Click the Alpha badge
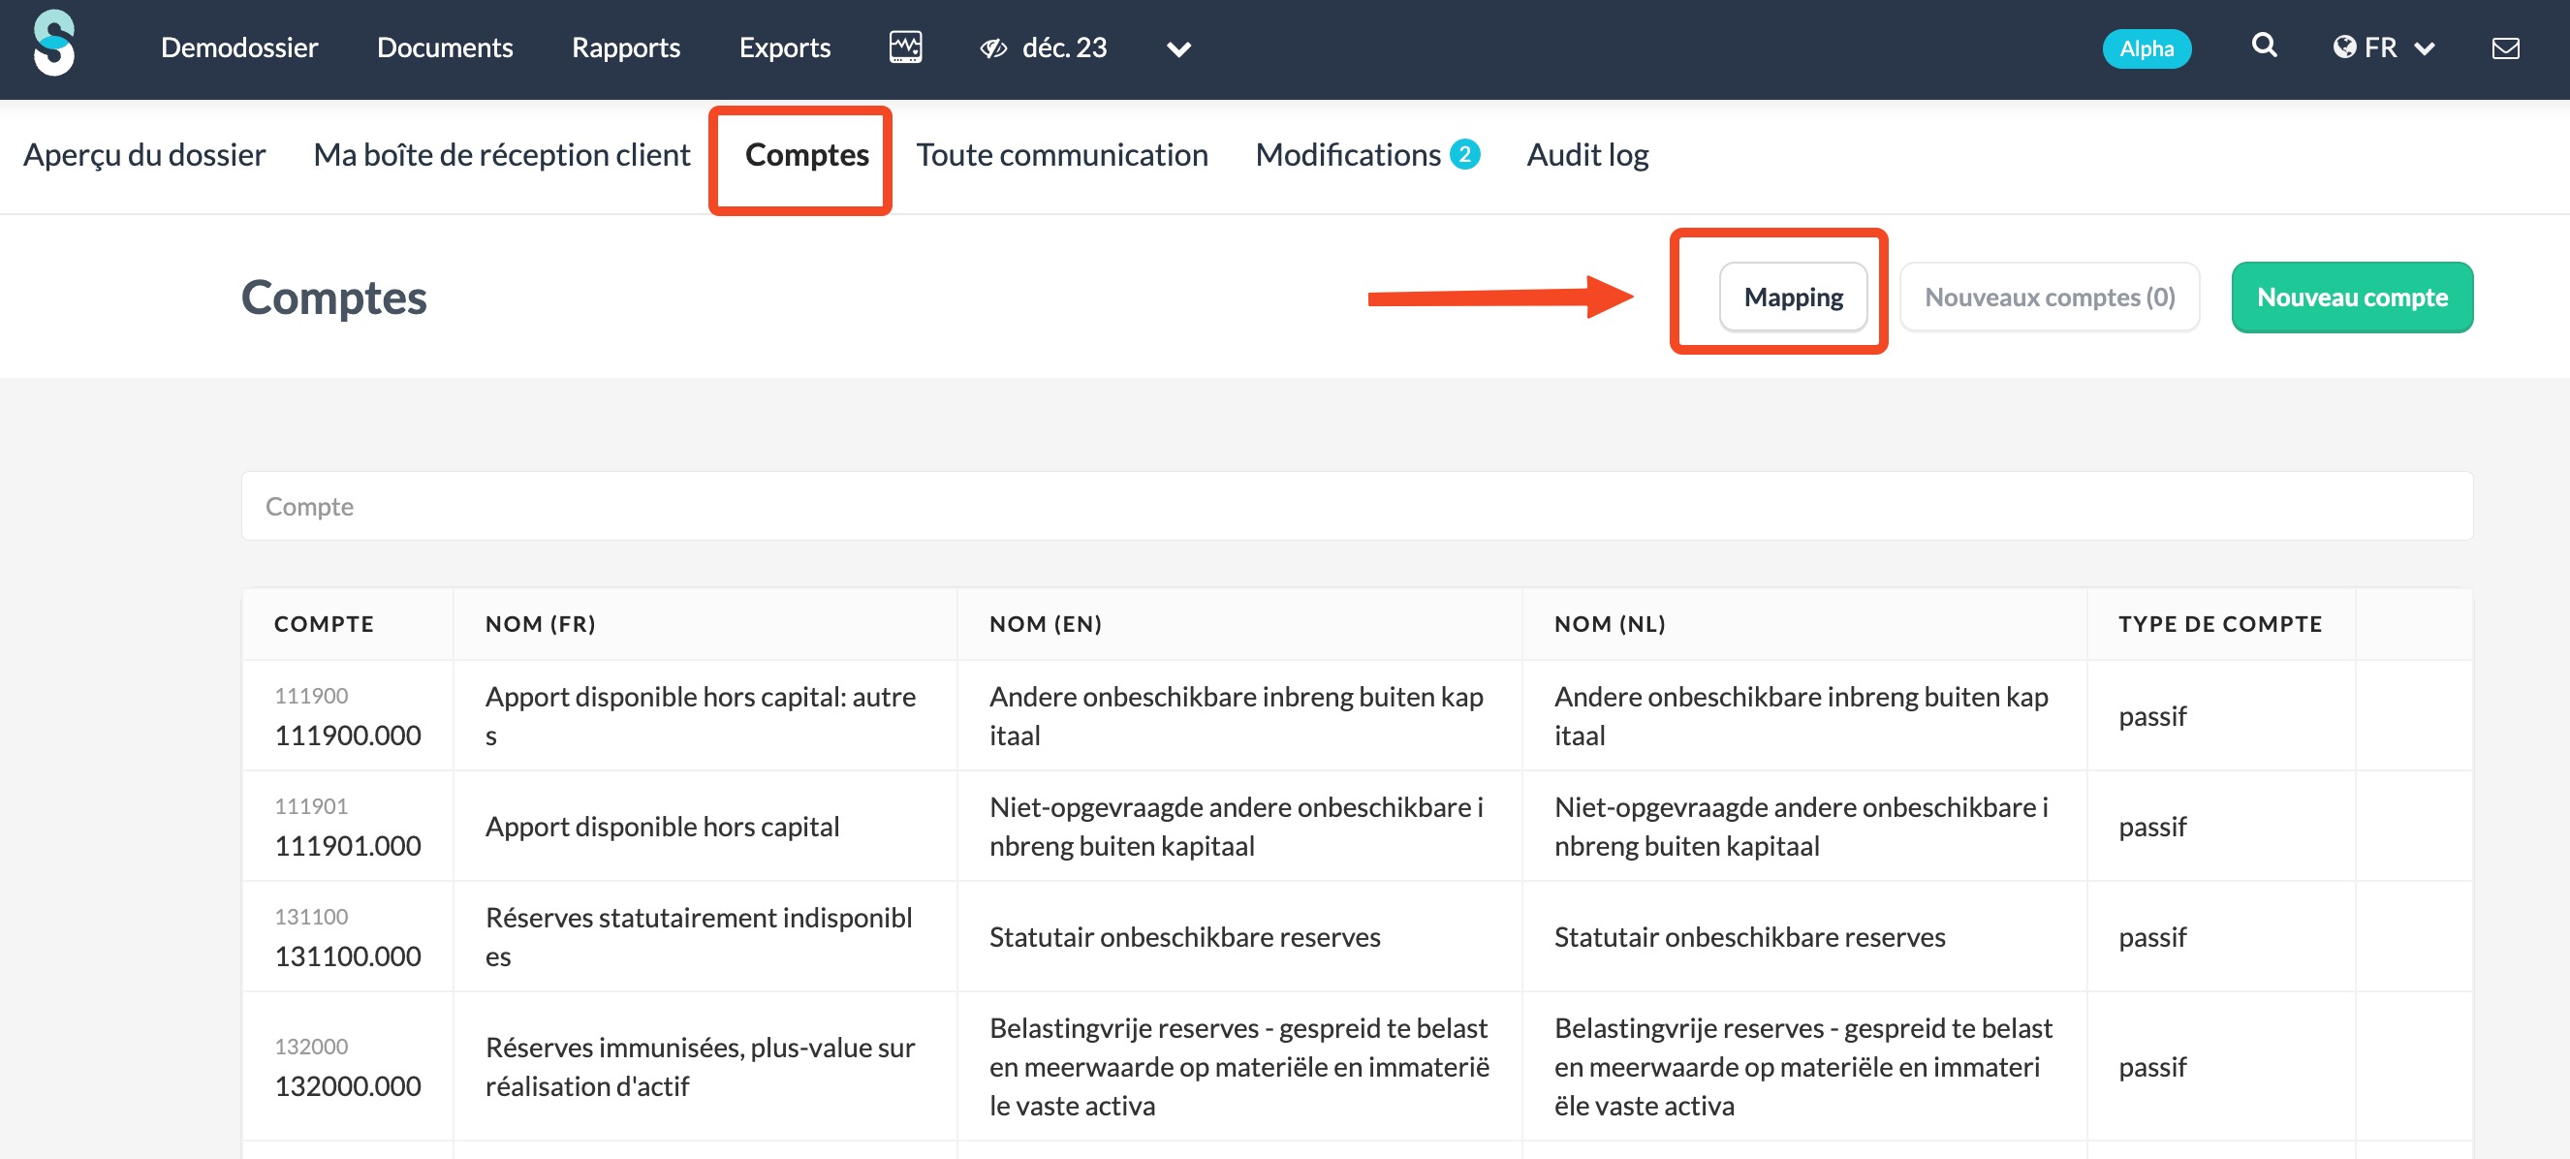Image resolution: width=2570 pixels, height=1159 pixels. pos(2146,47)
